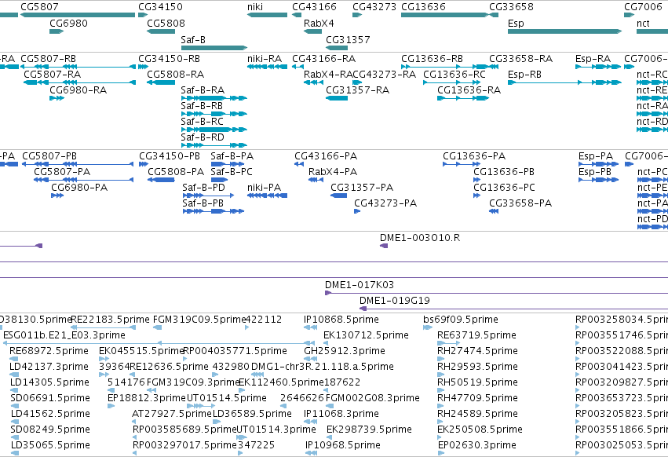
Task: Select the CG31357-PA protein feature
Action: [338, 196]
